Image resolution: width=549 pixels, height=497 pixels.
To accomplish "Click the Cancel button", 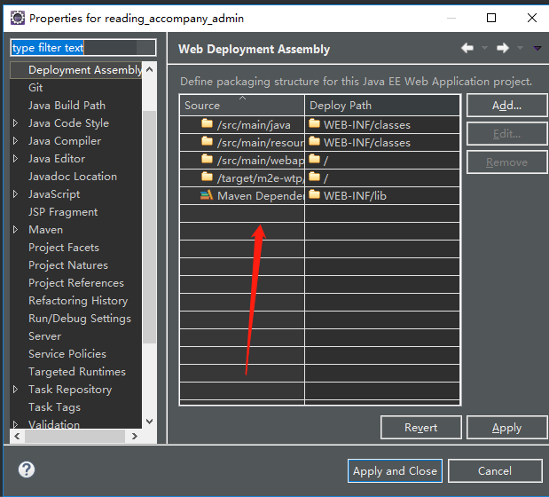I will coord(495,471).
